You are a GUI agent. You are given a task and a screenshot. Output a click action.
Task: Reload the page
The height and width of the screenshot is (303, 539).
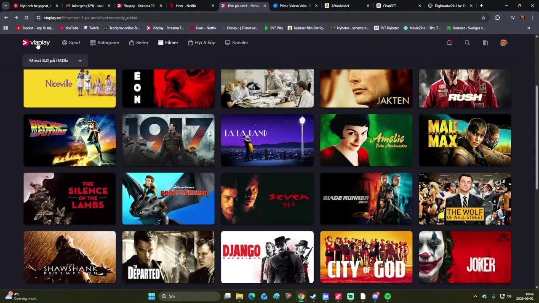tap(26, 18)
